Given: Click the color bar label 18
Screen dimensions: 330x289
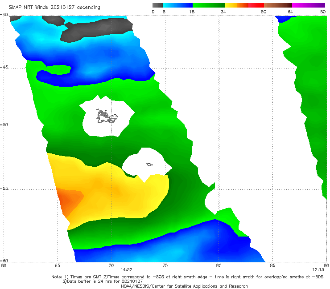Looking at the screenshot, I should pyautogui.click(x=192, y=12).
